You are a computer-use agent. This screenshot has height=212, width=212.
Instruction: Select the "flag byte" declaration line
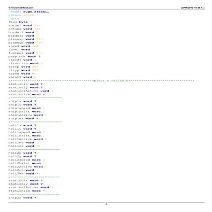[x=20, y=22]
